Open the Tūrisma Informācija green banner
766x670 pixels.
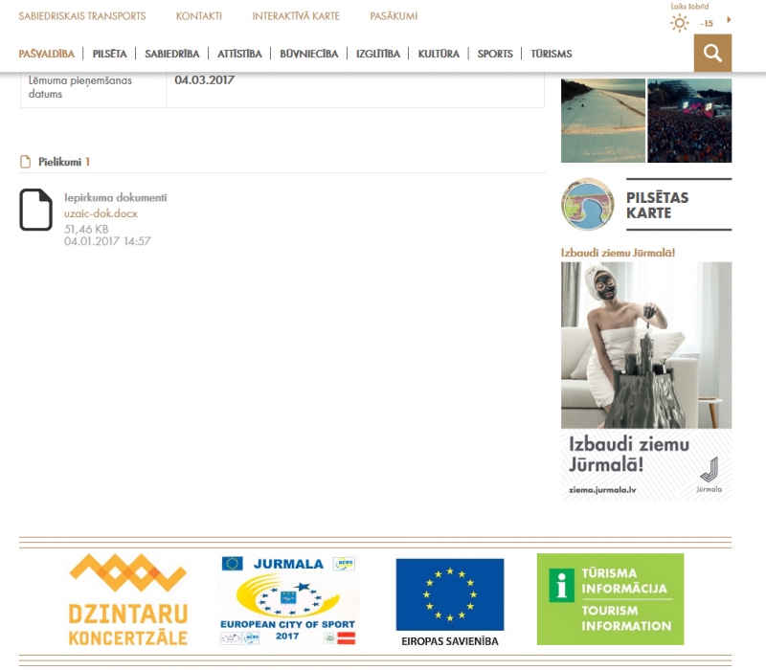point(610,599)
